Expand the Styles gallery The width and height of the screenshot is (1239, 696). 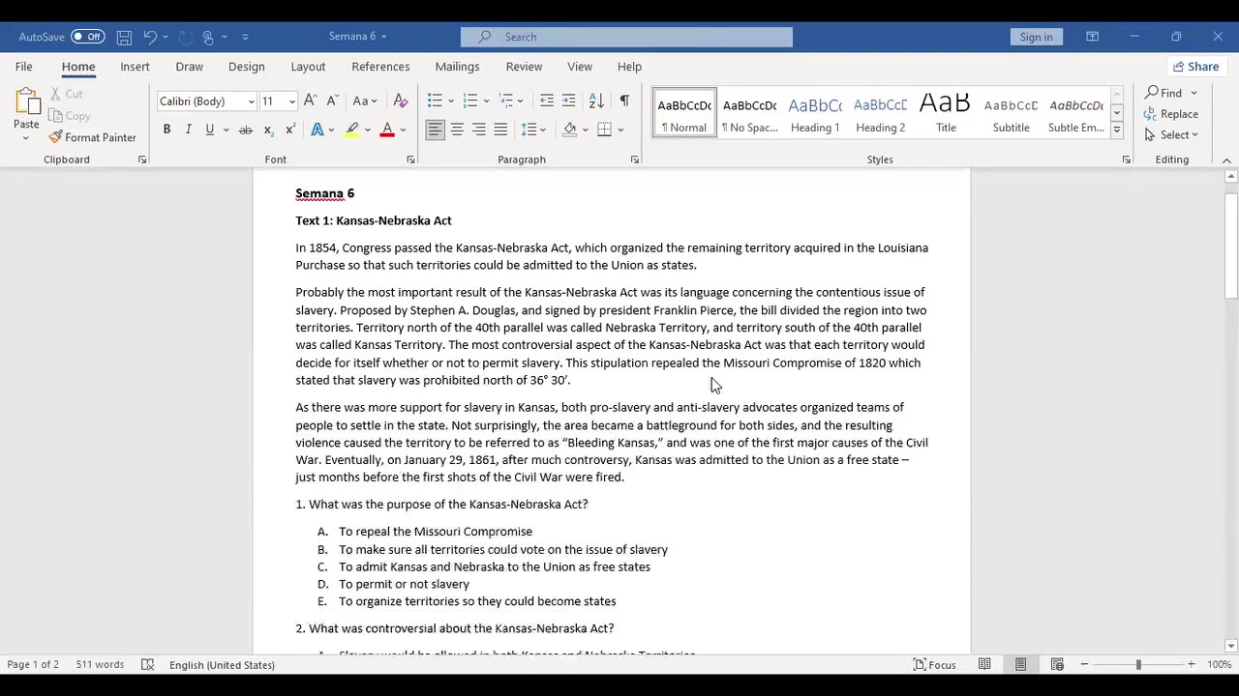pyautogui.click(x=1116, y=130)
